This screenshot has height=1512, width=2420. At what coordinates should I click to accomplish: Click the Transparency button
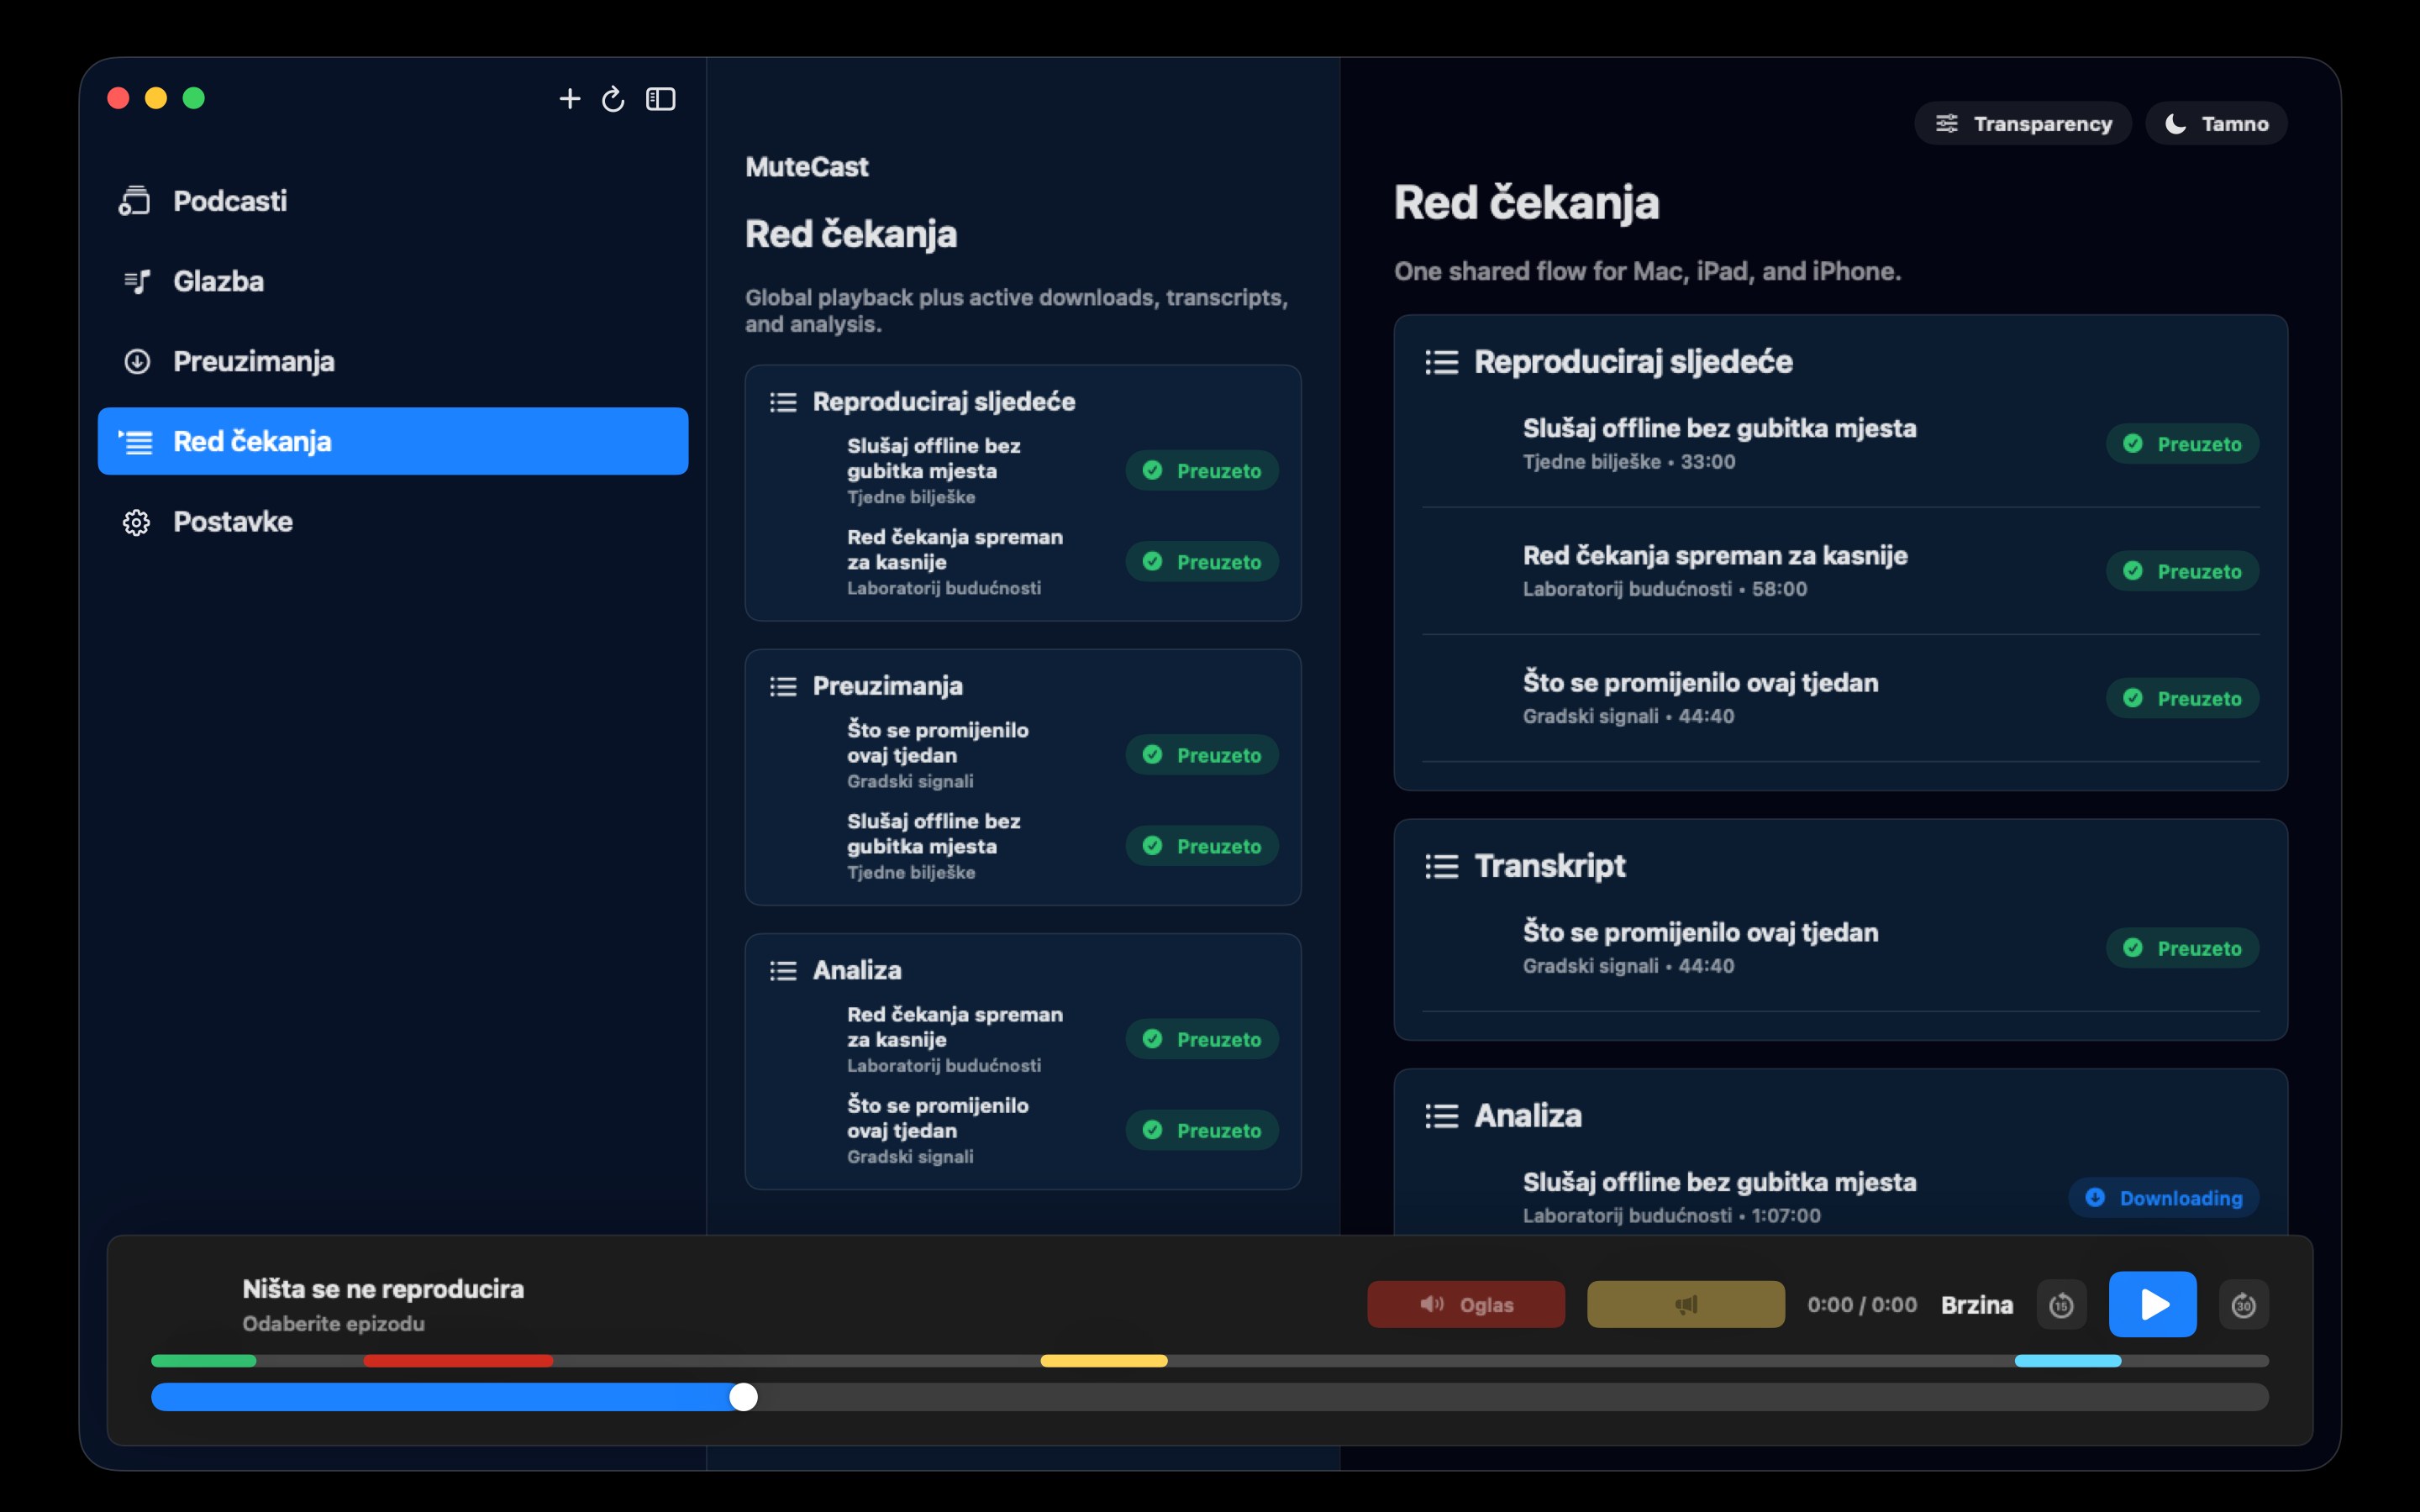2023,124
